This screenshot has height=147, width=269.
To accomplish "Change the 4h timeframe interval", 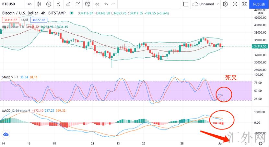I will pos(30,4).
